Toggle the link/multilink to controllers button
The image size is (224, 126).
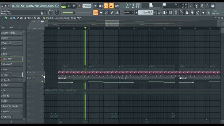point(112,13)
